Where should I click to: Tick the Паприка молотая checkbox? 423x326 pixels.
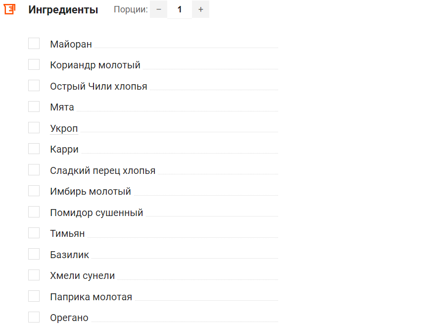(x=34, y=296)
